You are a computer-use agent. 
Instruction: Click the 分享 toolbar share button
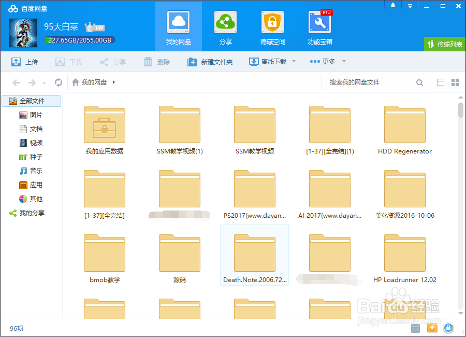pos(113,62)
